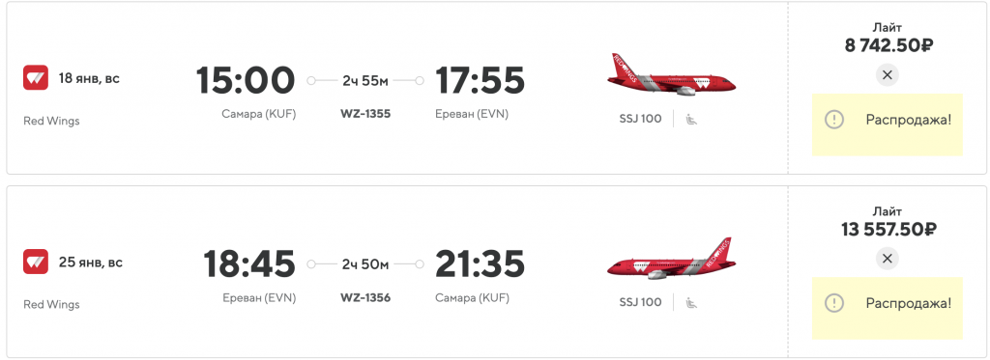Select the Лайт fare priced 13 557.50₽
The height and width of the screenshot is (360, 990).
[x=888, y=222]
